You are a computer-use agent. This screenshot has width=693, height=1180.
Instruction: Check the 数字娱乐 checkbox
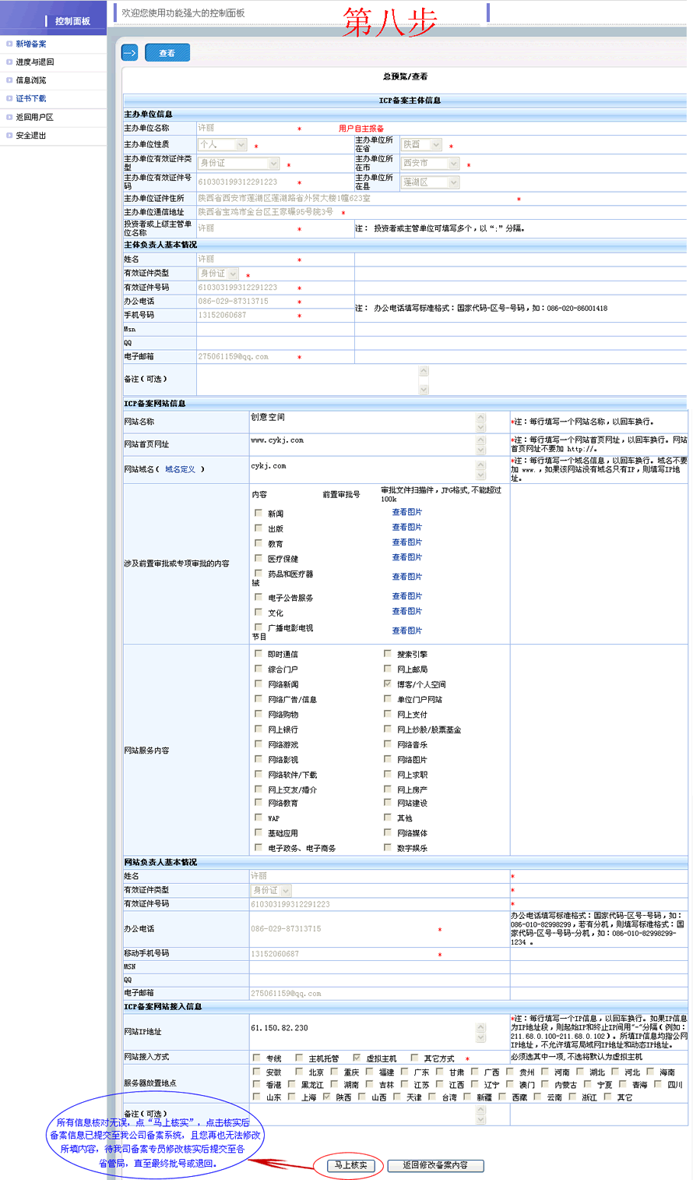coord(388,847)
